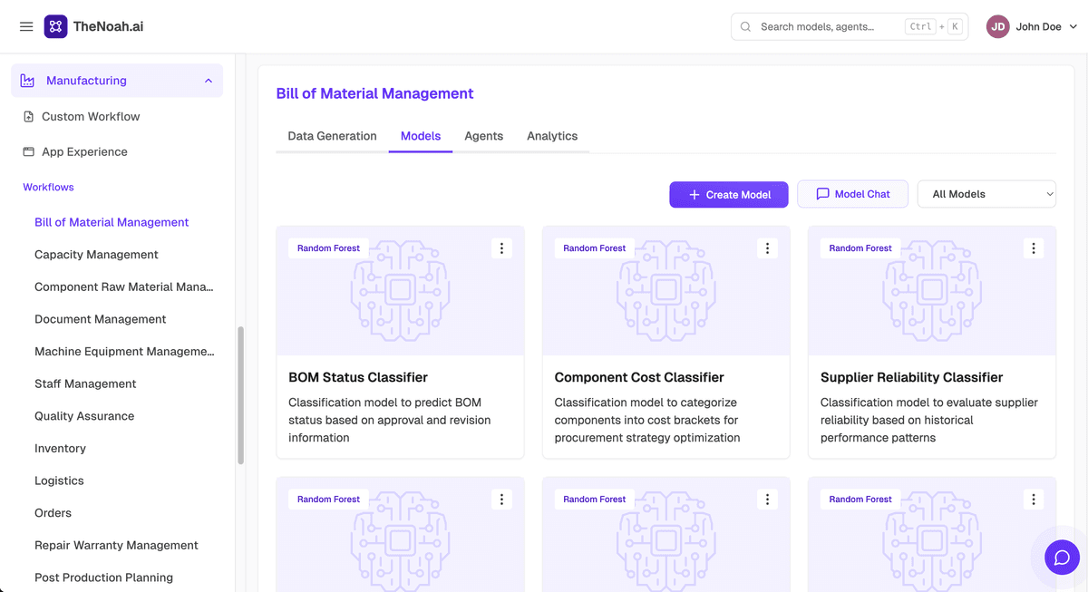Click the Workflows section label
Viewport: 1088px width, 592px height.
coord(48,187)
